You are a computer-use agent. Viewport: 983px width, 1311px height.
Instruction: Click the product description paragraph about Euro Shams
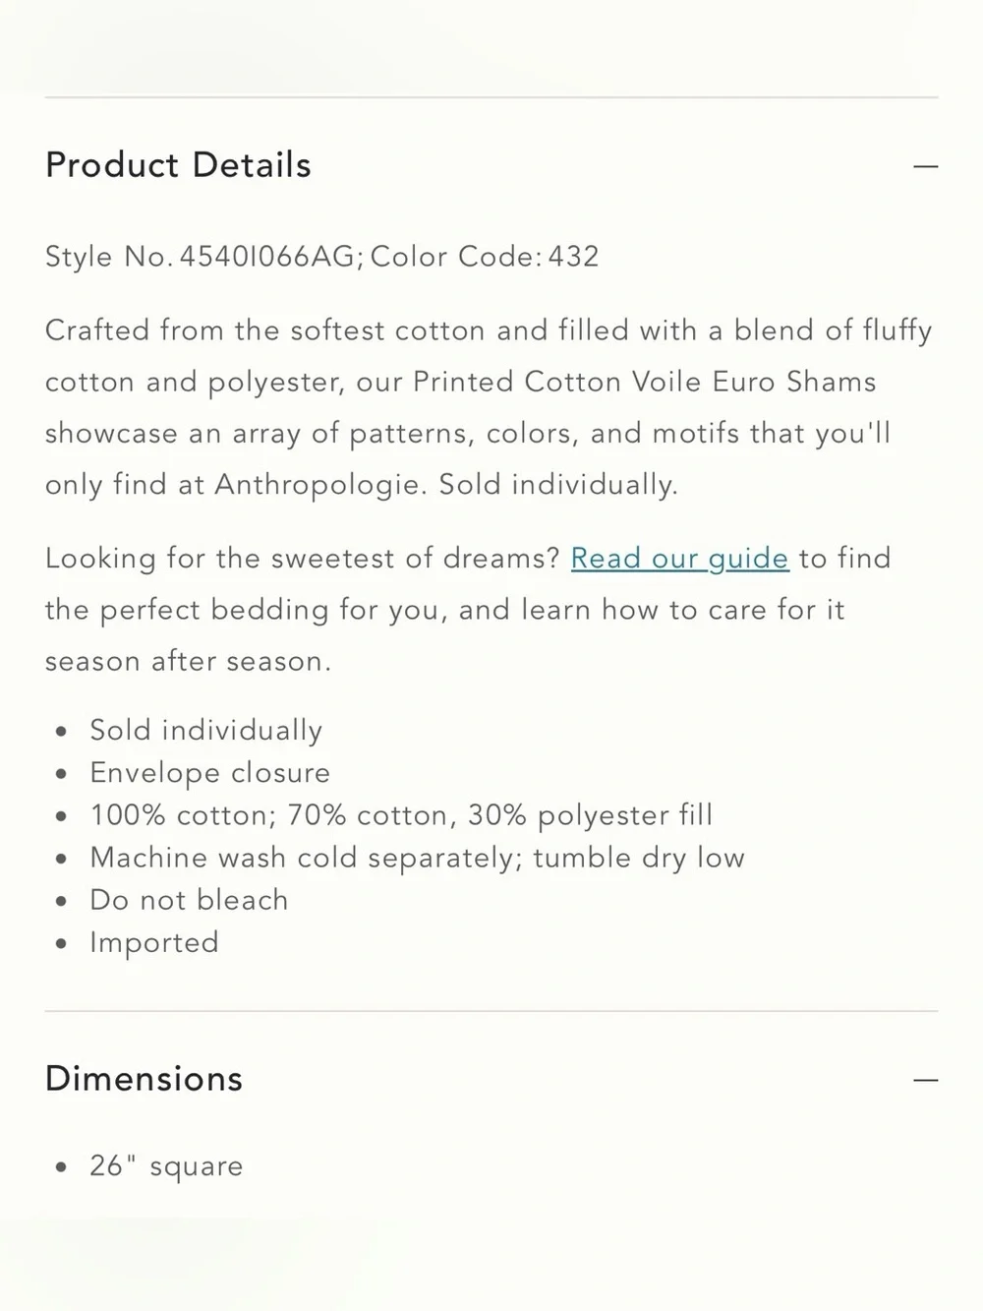[489, 407]
